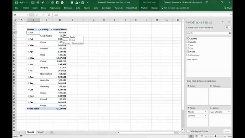The width and height of the screenshot is (245, 138).
Task: Click the smiley face feedback icon
Action: 62,3
